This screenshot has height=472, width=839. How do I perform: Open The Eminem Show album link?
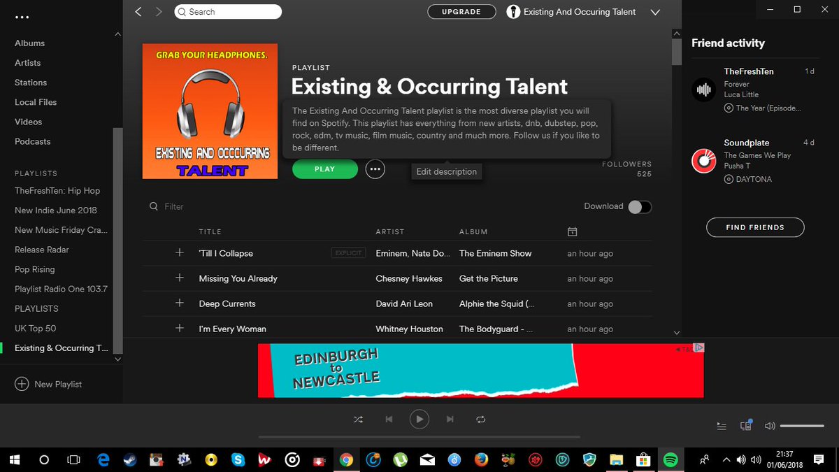pyautogui.click(x=496, y=253)
